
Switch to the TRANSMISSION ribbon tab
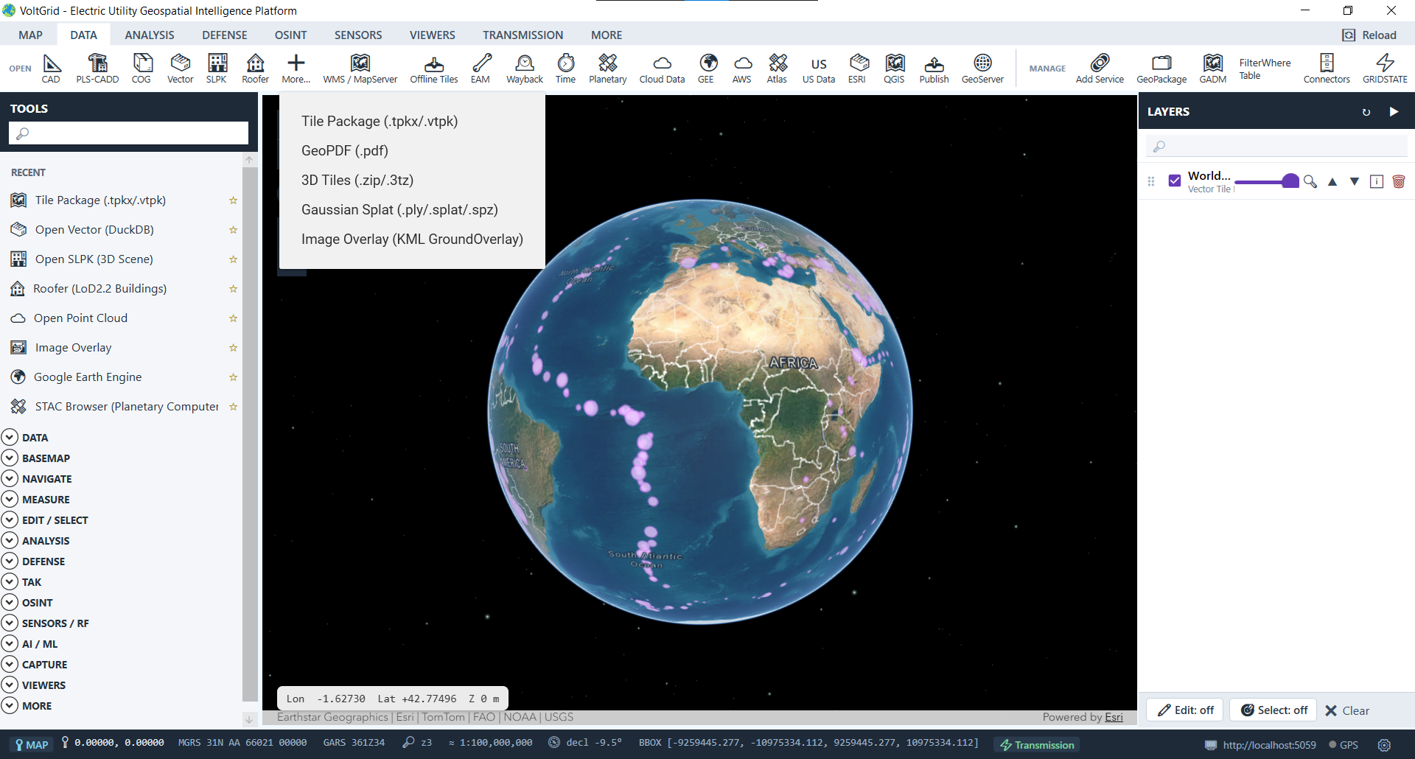523,35
